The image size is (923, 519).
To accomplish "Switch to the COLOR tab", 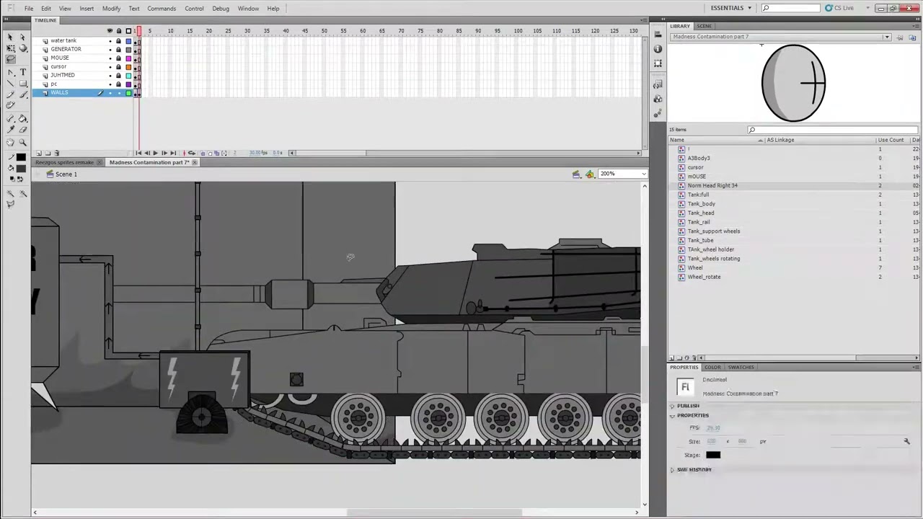I will pyautogui.click(x=712, y=367).
